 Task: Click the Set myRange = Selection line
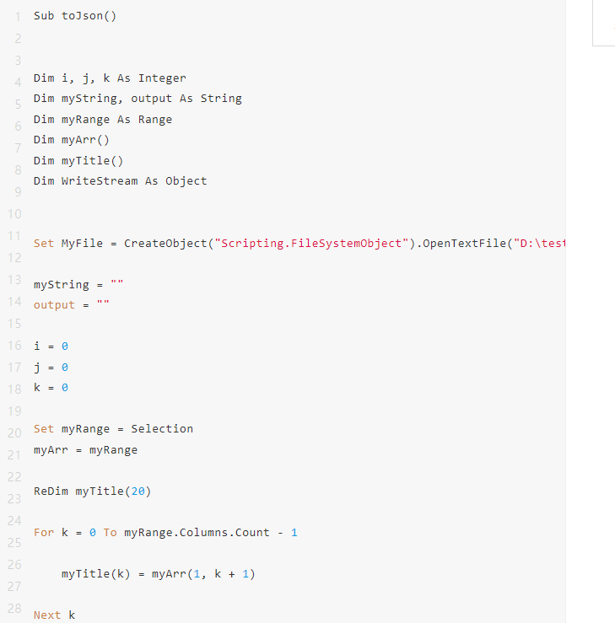113,429
